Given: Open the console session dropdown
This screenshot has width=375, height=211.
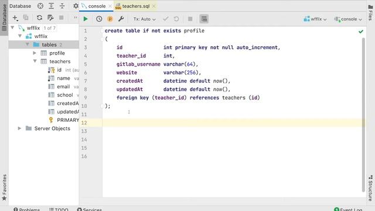Looking at the screenshot, I should point(348,19).
